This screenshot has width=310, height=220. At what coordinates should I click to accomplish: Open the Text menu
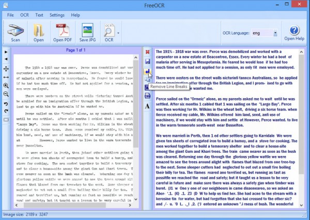tap(39, 15)
